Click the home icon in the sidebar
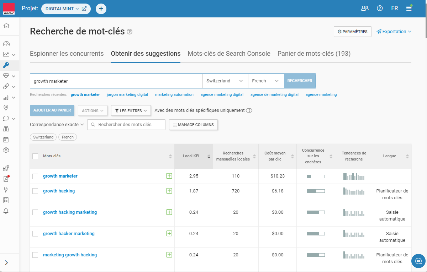Image resolution: width=427 pixels, height=272 pixels. [6, 26]
